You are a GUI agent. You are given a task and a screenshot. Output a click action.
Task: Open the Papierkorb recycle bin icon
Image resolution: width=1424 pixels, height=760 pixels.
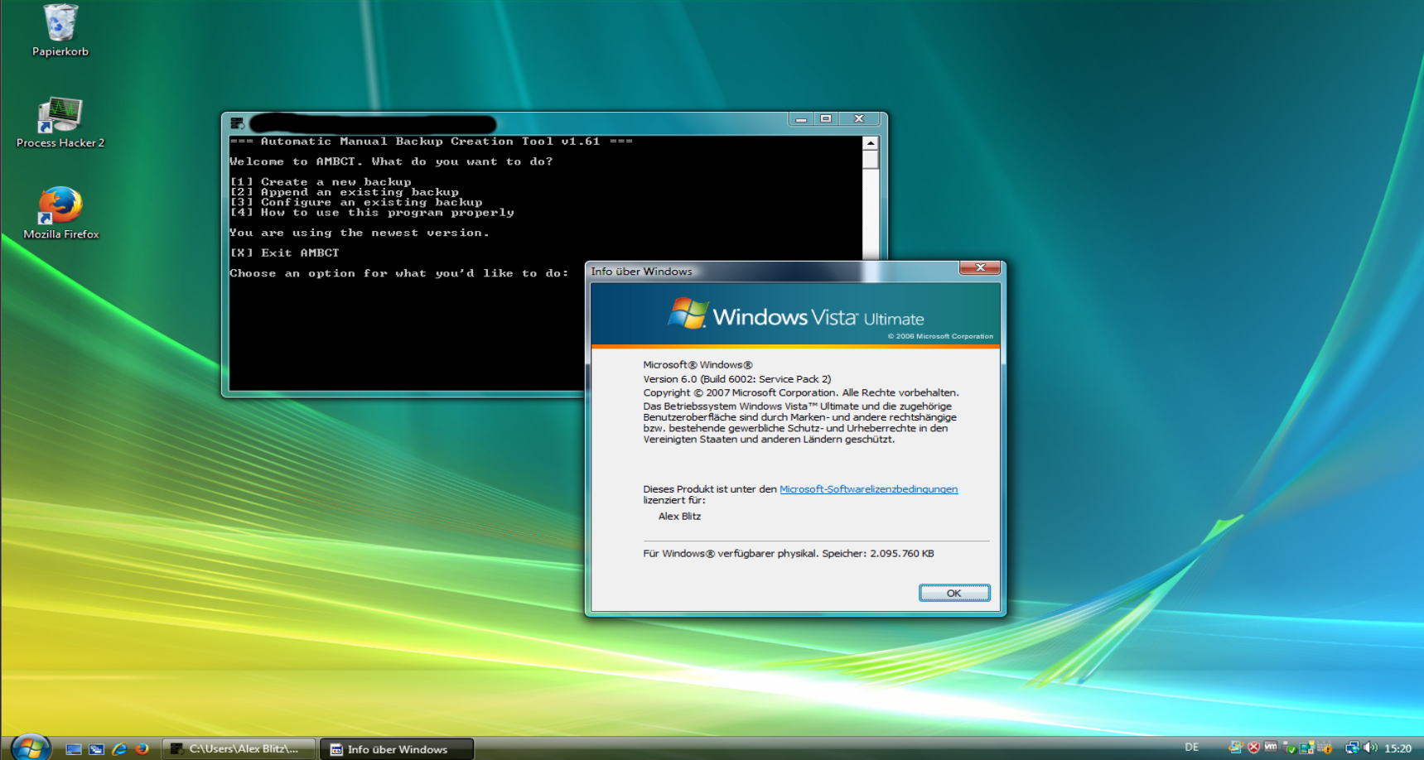coord(60,25)
